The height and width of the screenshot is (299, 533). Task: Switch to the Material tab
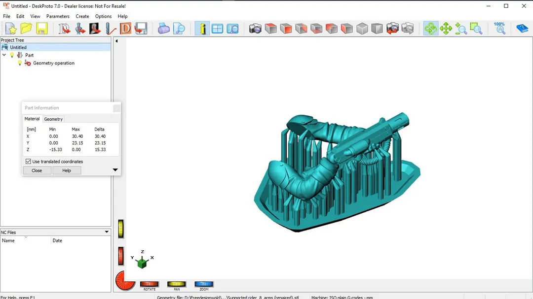[x=32, y=119]
